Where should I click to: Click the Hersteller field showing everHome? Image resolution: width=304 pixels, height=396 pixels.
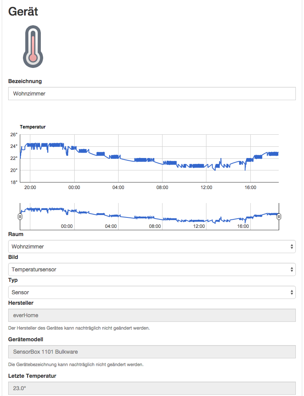152,315
